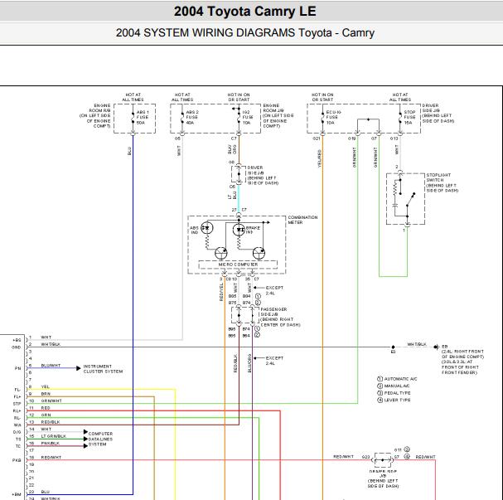Screen dimensions: 503x500
Task: Click the YEL wire label at pin 8
Action: [45, 386]
